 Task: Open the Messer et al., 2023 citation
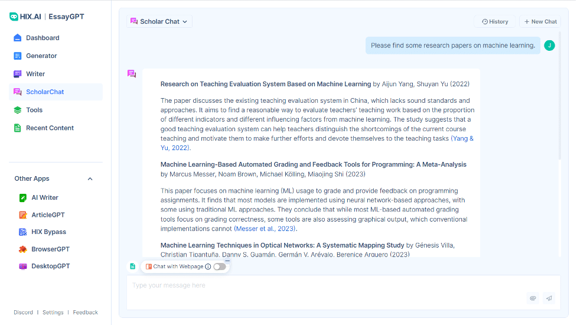265,229
